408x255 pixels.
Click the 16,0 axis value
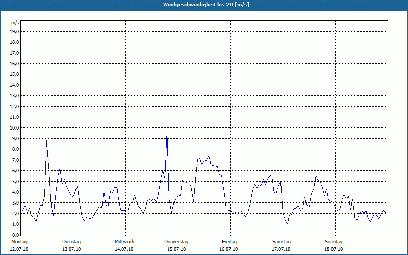coord(15,63)
